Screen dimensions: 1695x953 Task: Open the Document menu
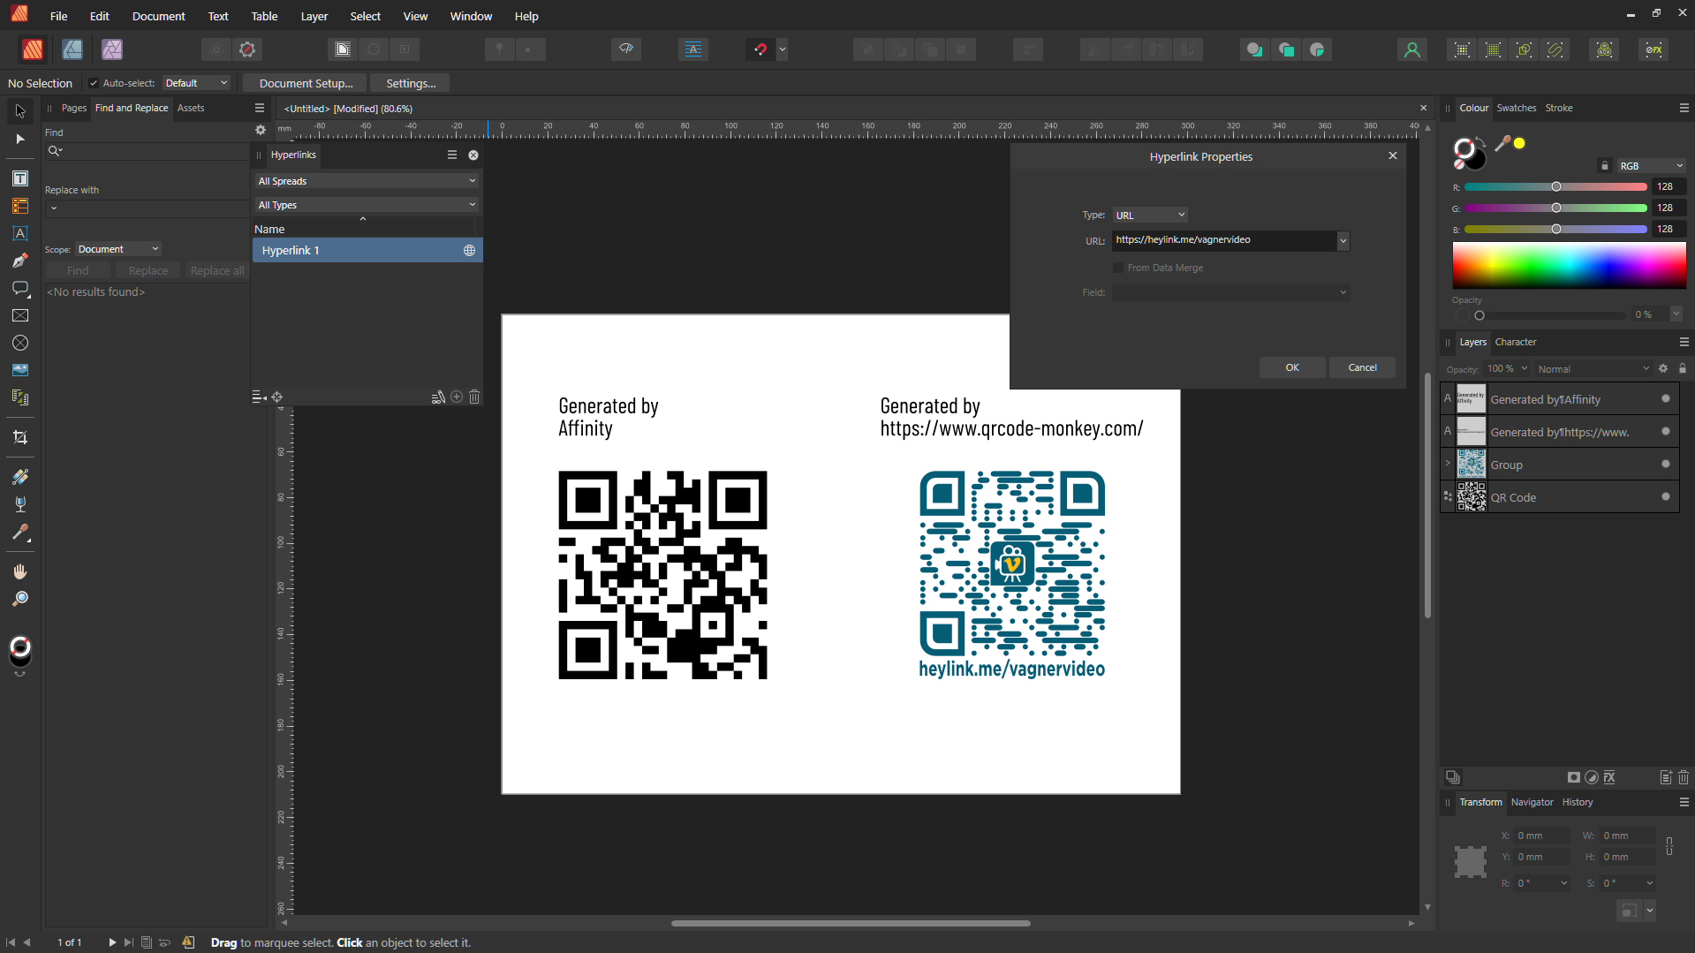158,16
